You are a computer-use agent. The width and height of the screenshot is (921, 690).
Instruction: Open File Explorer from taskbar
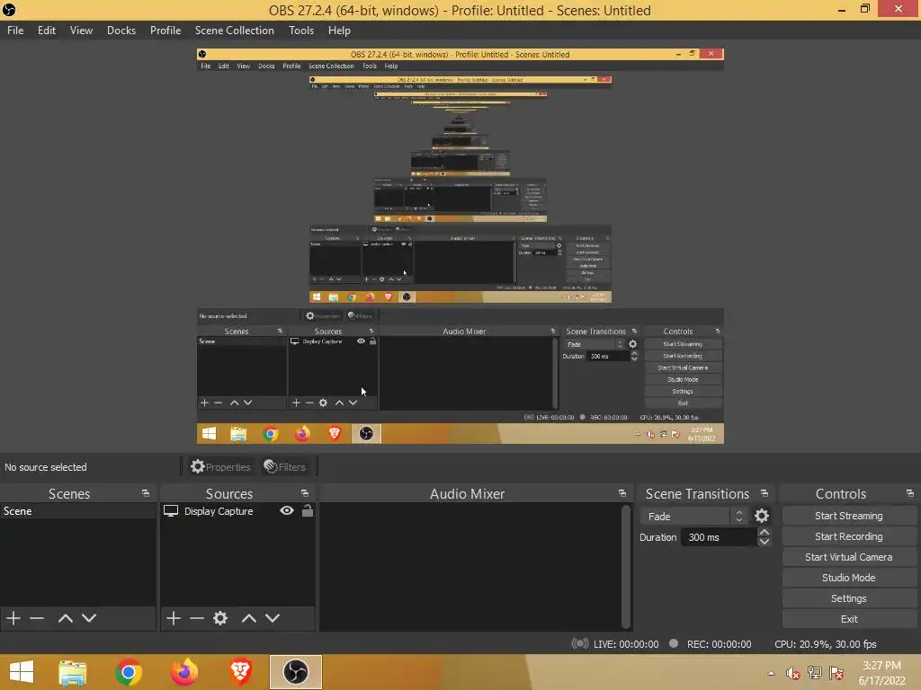point(72,672)
